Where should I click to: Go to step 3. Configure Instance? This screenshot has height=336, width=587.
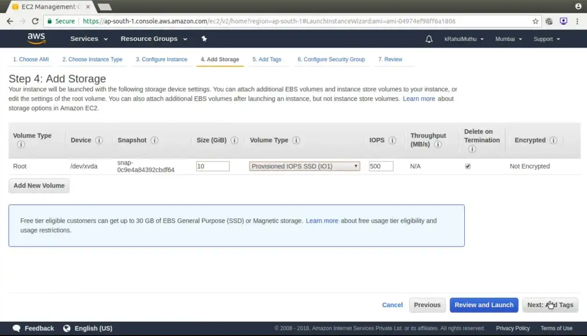point(161,59)
